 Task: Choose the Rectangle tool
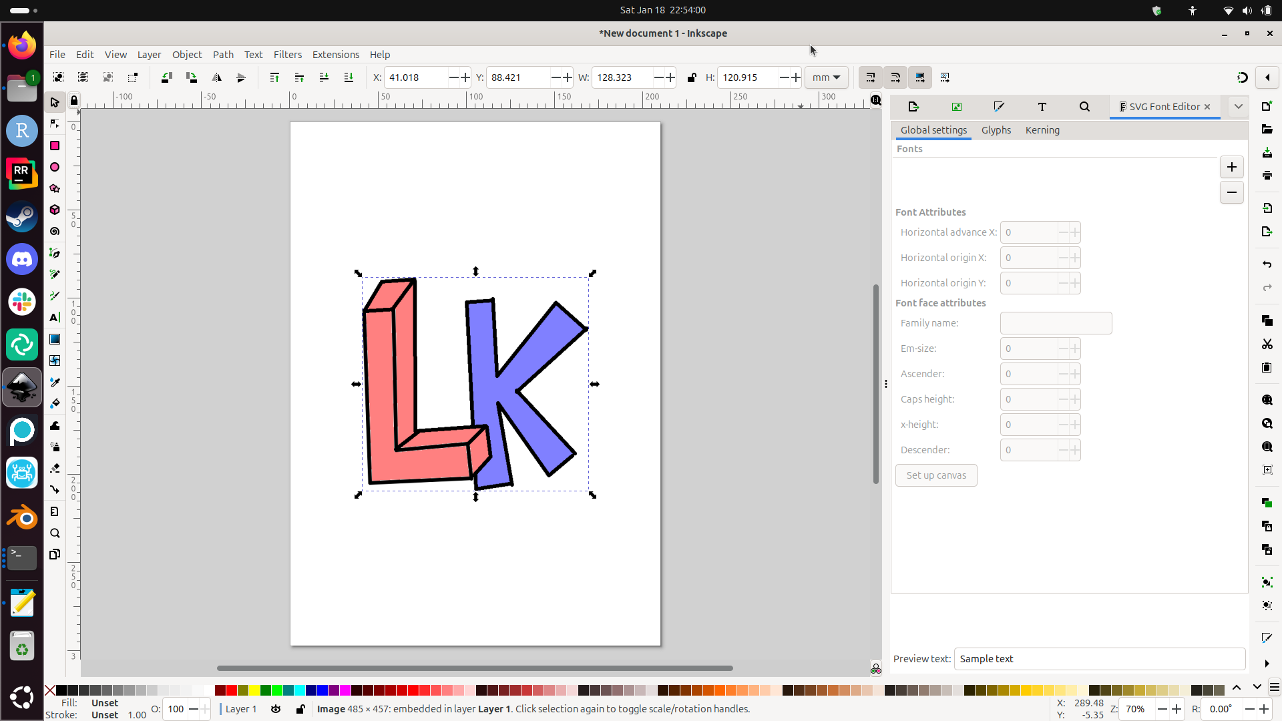tap(55, 146)
